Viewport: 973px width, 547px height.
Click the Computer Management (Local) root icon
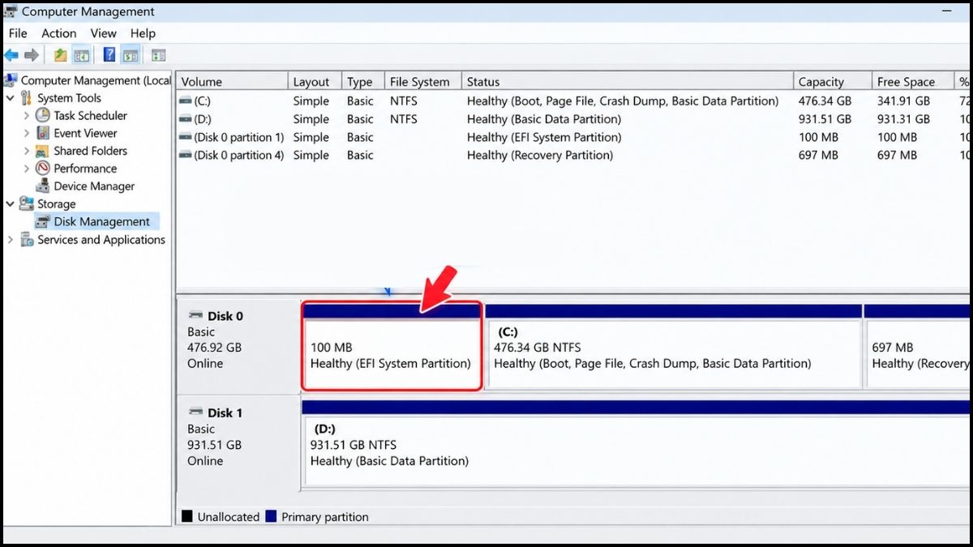11,80
